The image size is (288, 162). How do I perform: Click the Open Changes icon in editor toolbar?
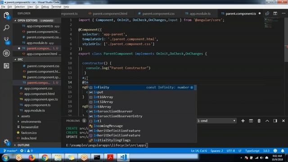pos(267,13)
